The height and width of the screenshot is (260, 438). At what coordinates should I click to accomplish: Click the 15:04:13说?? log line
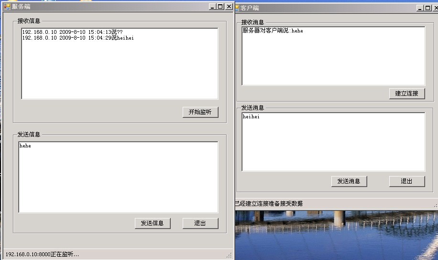[72, 32]
